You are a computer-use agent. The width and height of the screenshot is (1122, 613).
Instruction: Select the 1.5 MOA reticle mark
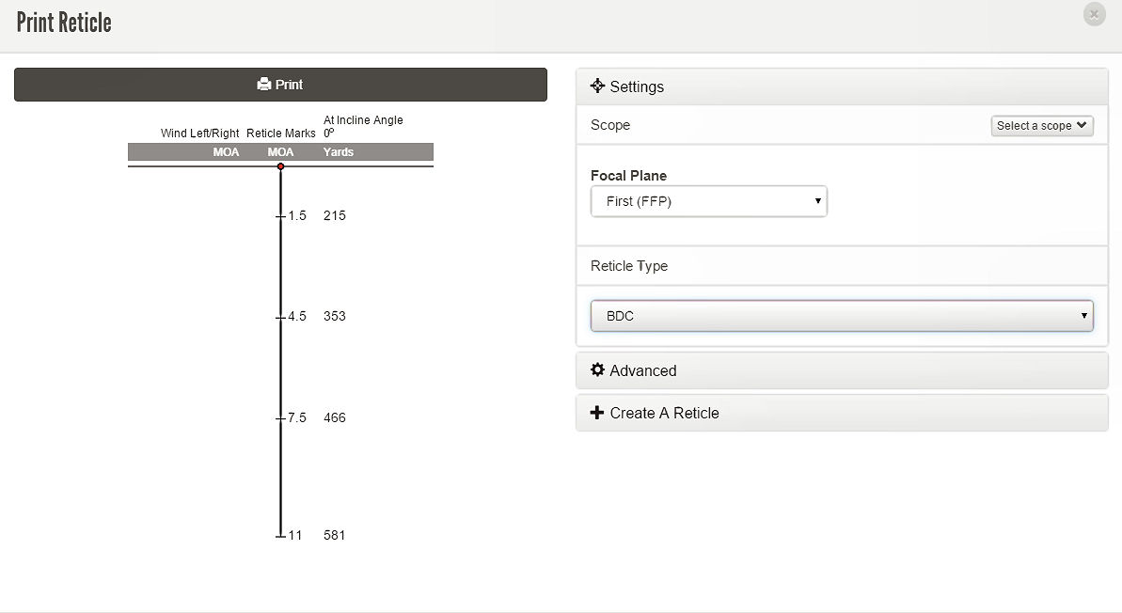(297, 216)
